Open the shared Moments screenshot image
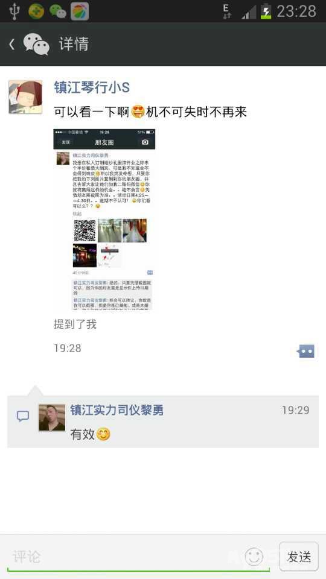The image size is (326, 579). coord(104,220)
